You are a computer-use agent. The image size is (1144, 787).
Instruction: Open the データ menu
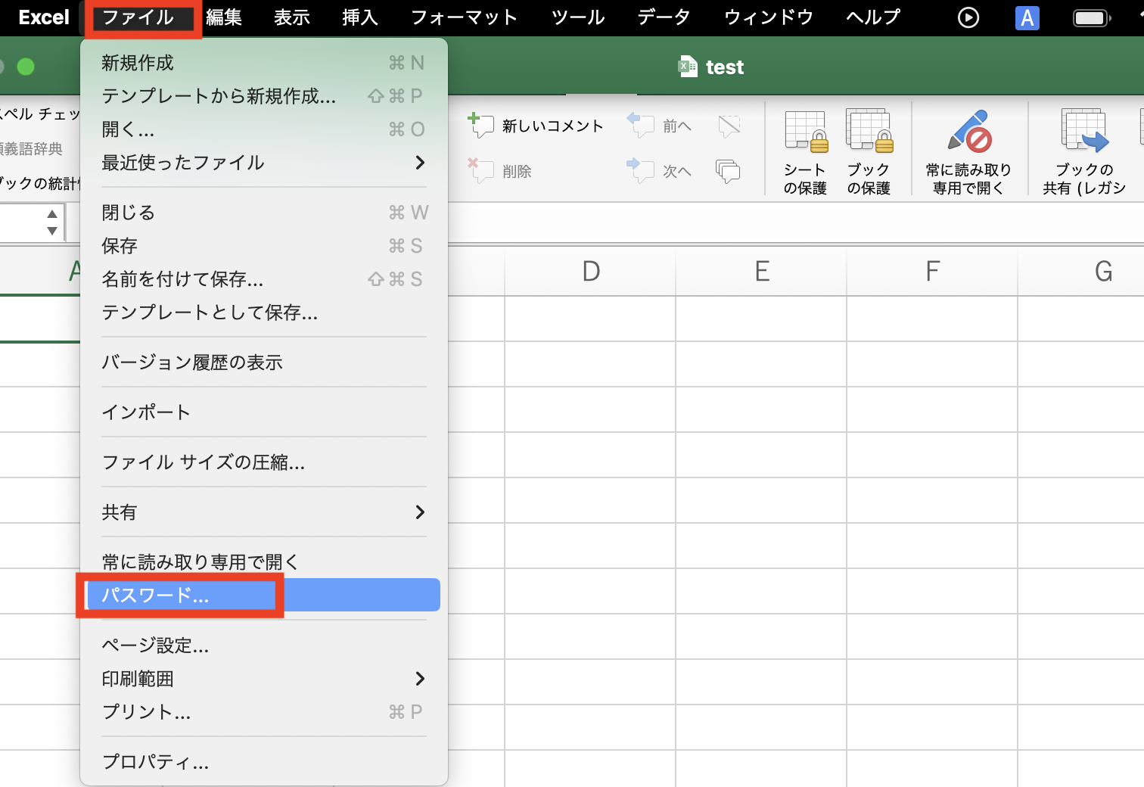[664, 17]
